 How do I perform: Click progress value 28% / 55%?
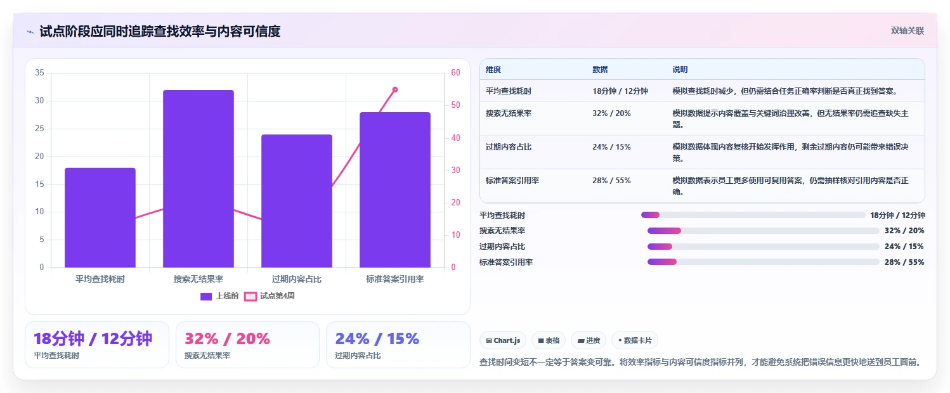[904, 262]
